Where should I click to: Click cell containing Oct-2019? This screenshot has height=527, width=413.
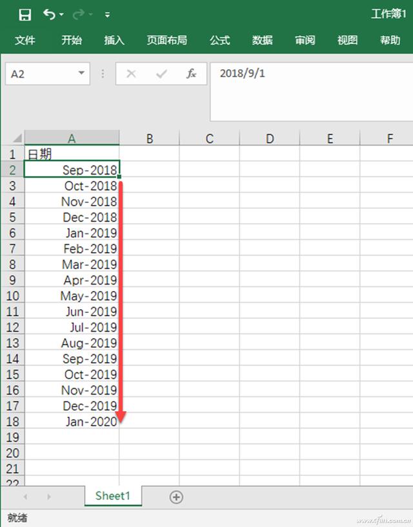pyautogui.click(x=72, y=374)
